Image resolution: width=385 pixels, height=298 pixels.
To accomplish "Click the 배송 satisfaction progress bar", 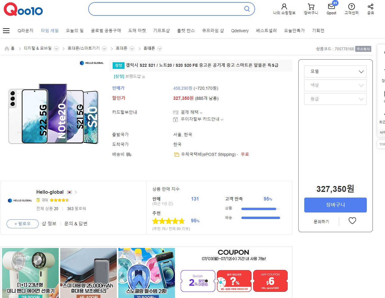I will pos(261,218).
